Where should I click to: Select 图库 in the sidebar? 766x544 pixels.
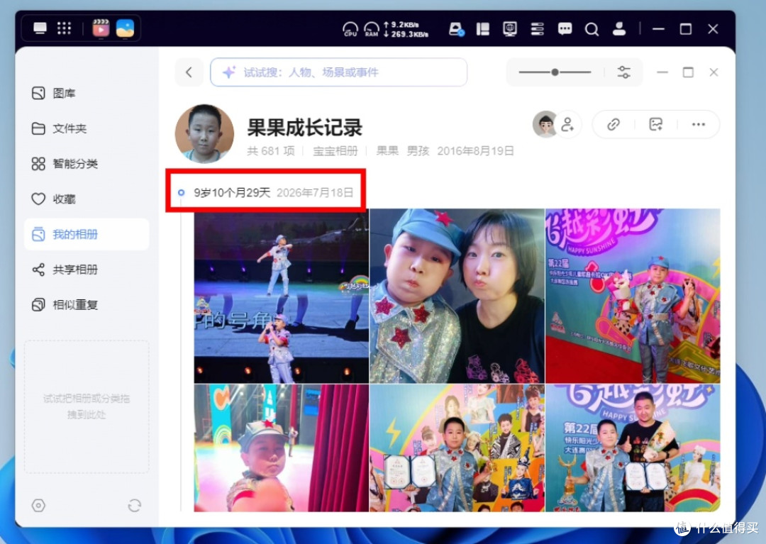point(86,93)
